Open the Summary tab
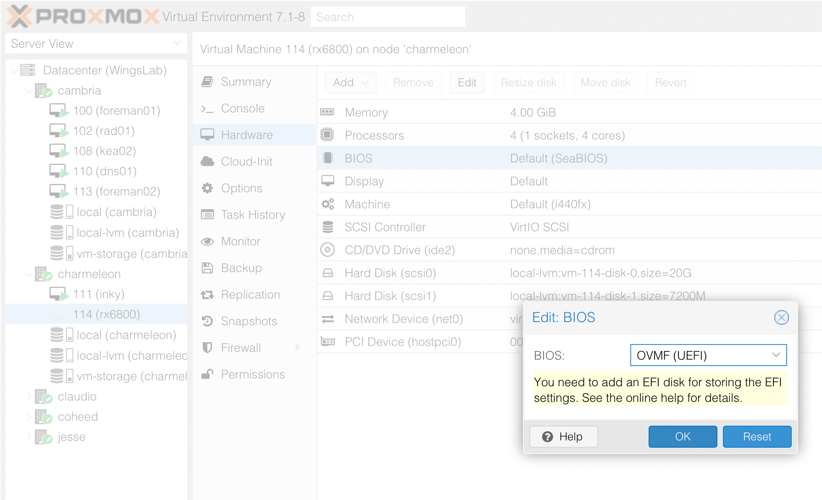This screenshot has height=500, width=822. pos(255,82)
